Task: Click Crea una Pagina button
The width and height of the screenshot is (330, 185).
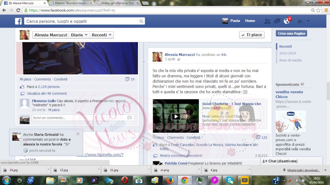Action: (291, 33)
